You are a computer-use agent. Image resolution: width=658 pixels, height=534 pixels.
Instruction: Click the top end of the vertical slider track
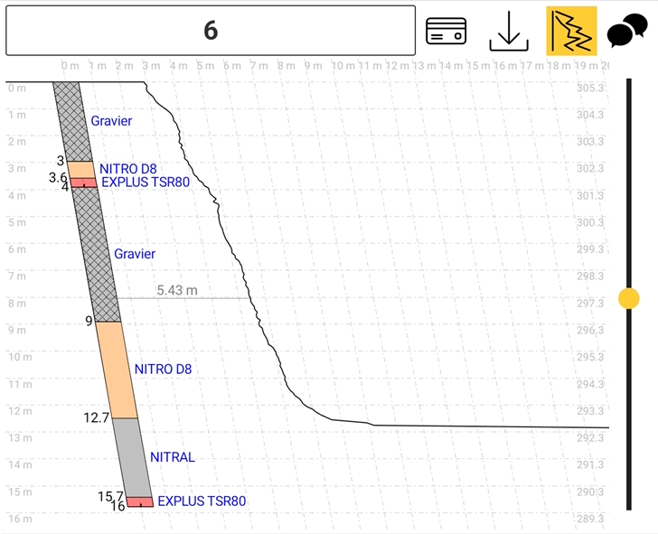click(629, 83)
